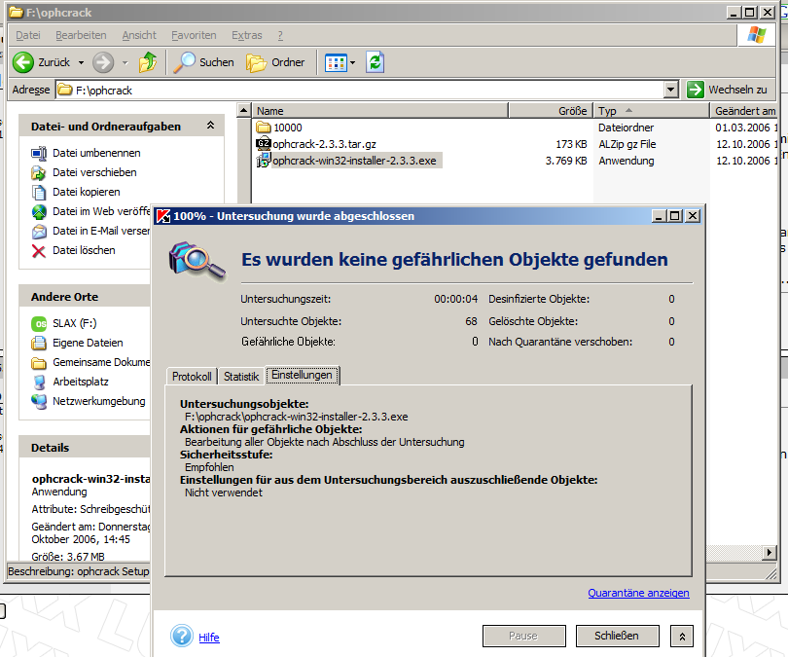Click the file list scroll up arrow
The width and height of the screenshot is (788, 657).
pyautogui.click(x=243, y=110)
